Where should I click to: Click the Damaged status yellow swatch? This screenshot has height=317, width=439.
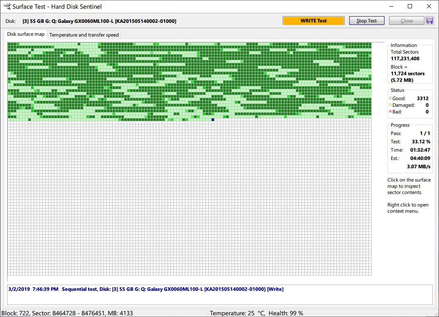390,105
